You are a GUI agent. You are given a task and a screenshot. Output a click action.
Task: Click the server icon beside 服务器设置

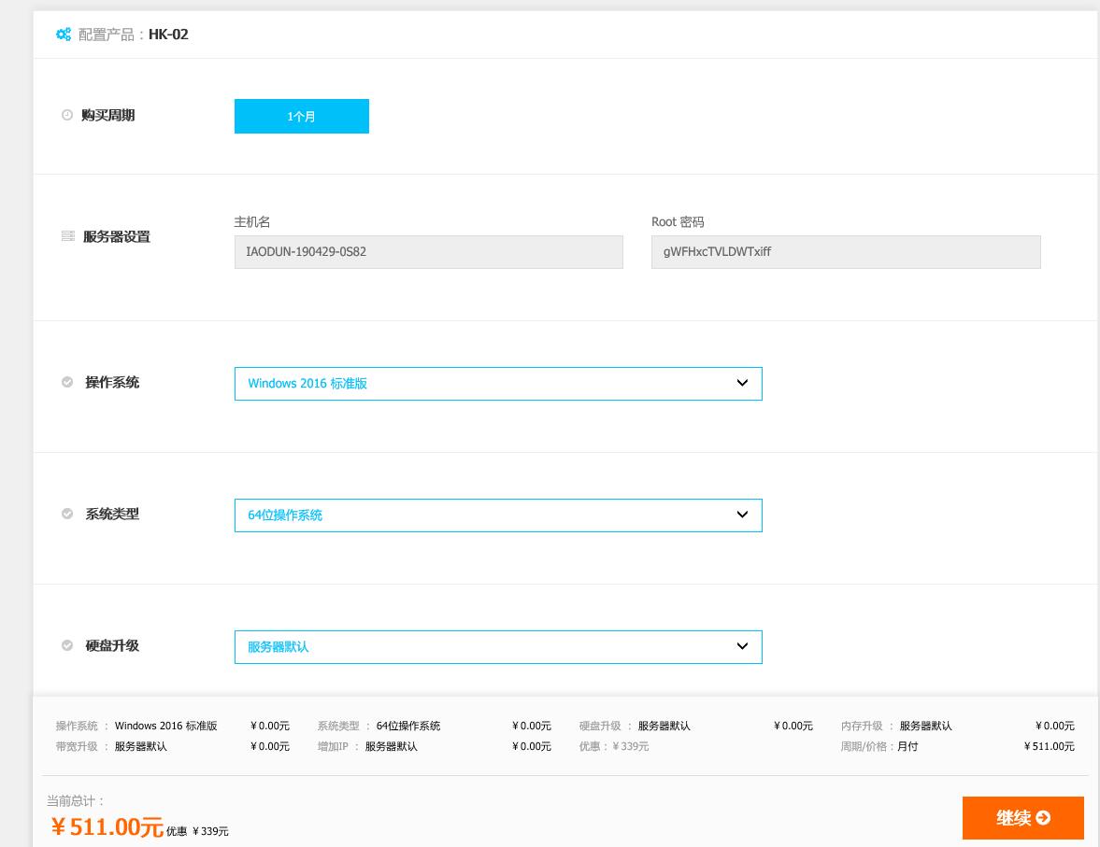[x=67, y=236]
